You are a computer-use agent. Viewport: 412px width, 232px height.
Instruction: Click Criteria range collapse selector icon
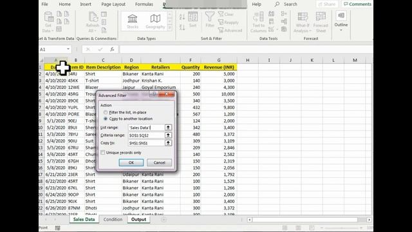(168, 135)
